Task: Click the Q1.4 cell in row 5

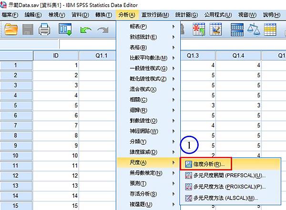Action: pos(238,105)
